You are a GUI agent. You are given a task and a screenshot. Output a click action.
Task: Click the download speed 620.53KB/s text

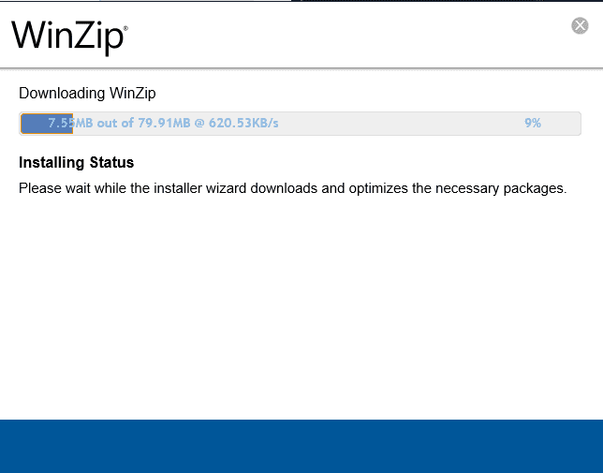243,123
